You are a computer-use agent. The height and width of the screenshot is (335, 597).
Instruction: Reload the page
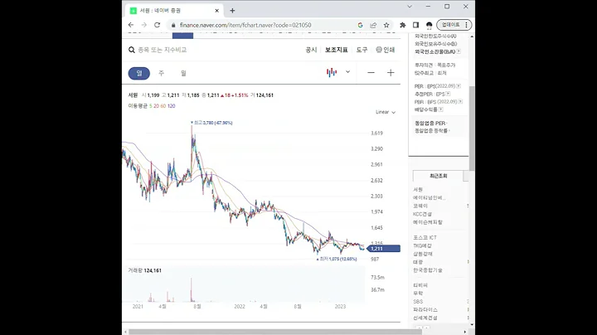coord(157,25)
